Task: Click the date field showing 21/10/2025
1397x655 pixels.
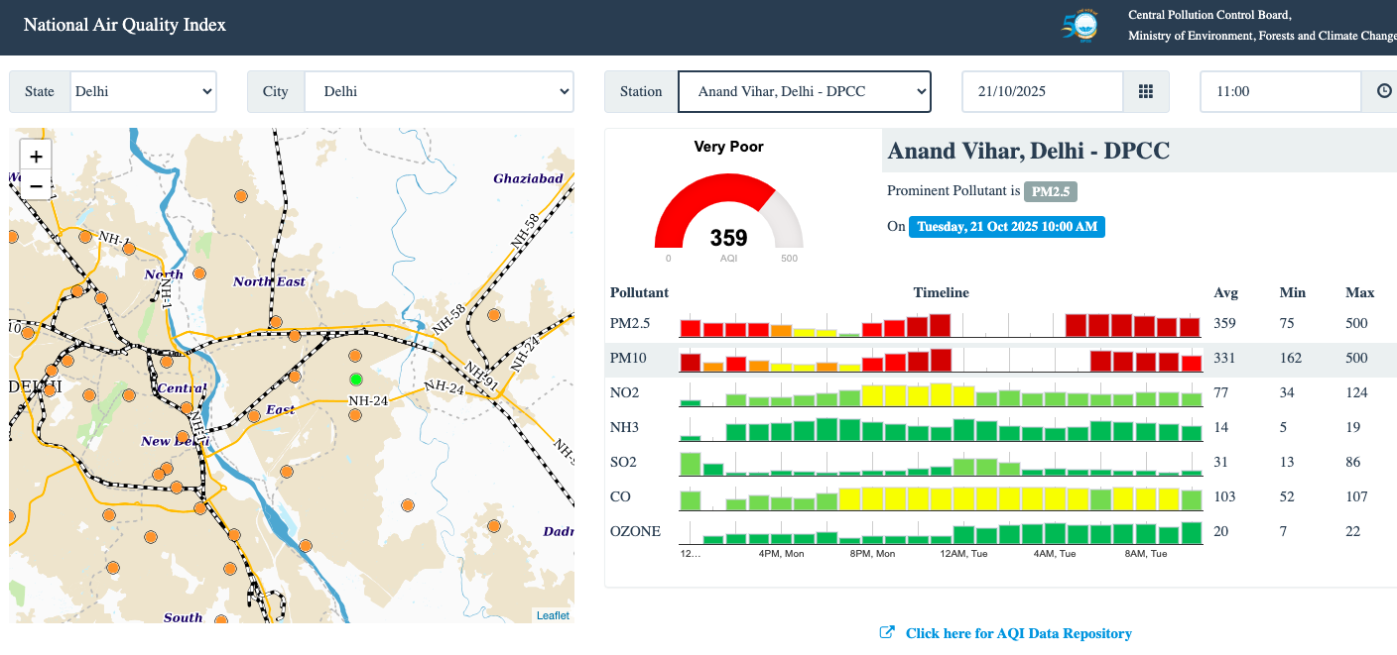Action: tap(1042, 91)
